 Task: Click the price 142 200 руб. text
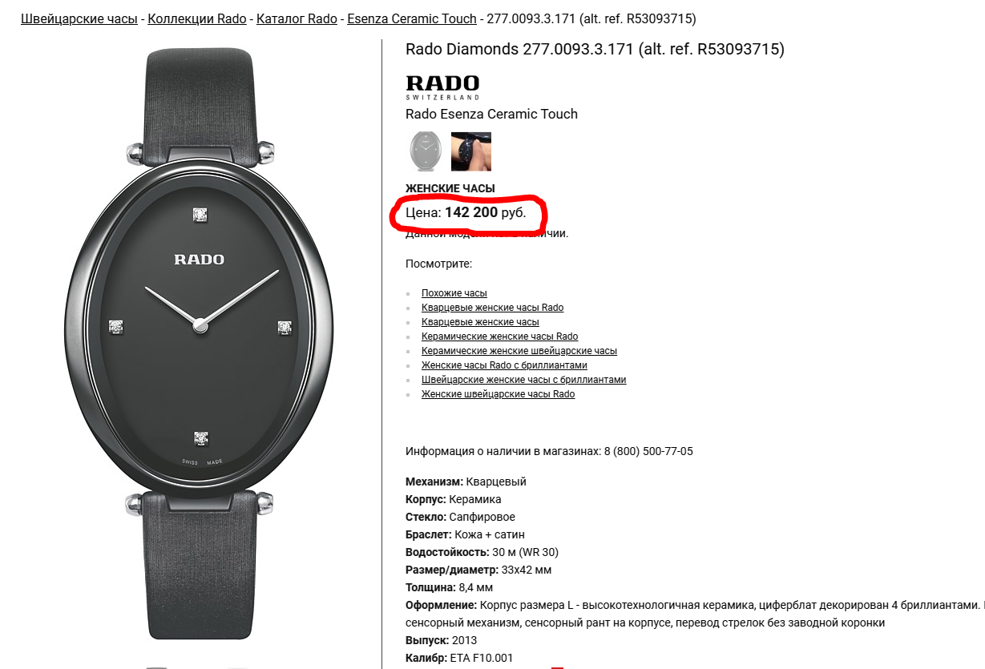coord(486,212)
